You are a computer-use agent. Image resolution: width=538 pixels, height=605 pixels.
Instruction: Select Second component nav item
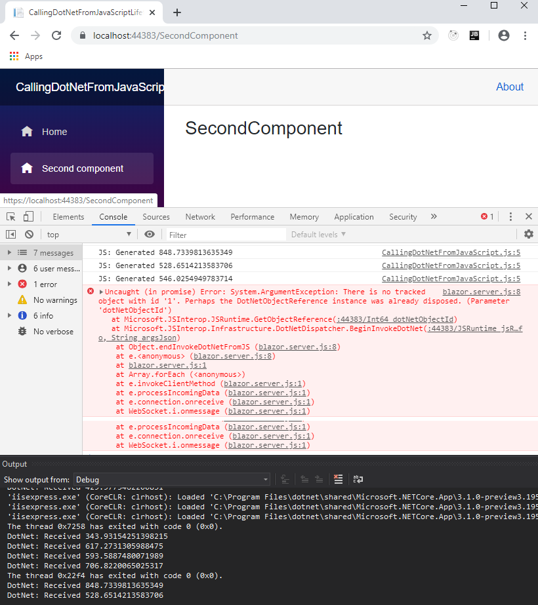82,168
